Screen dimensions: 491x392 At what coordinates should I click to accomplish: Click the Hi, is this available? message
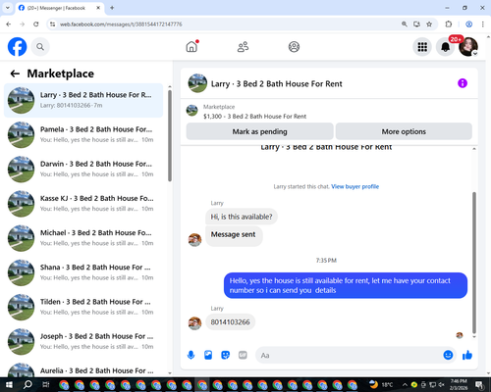click(x=242, y=217)
